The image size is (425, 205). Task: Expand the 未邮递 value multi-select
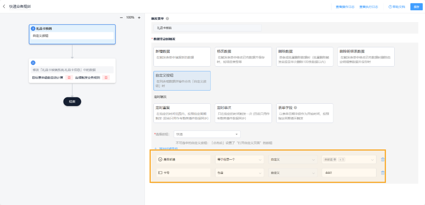click(x=372, y=160)
